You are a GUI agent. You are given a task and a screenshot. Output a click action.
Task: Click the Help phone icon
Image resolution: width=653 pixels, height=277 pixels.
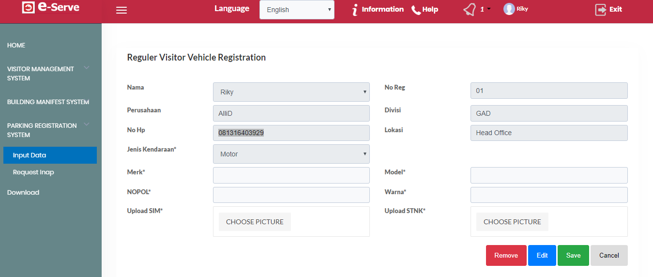coord(416,10)
